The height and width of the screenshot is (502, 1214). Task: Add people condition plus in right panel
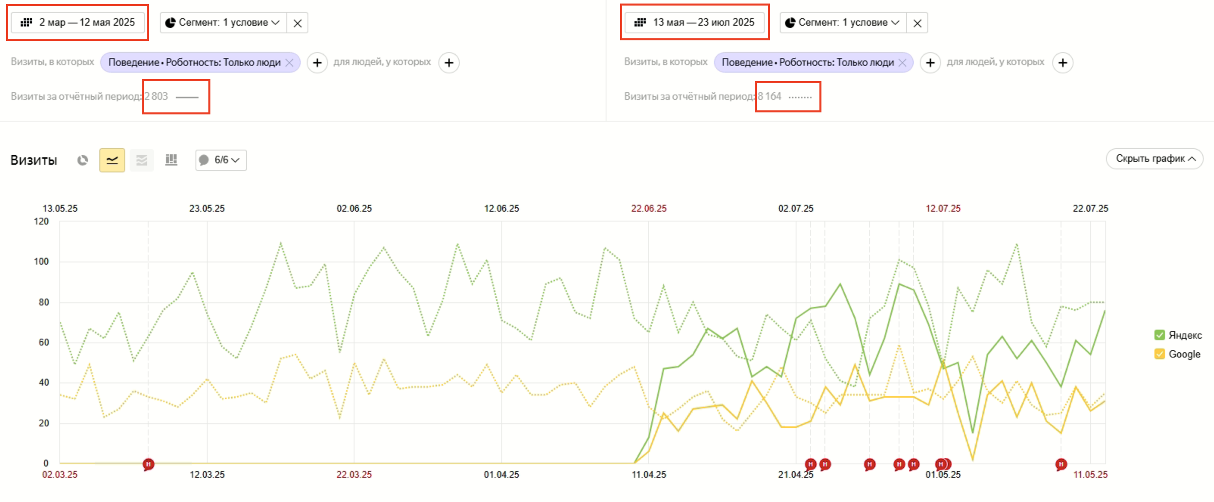(1063, 63)
